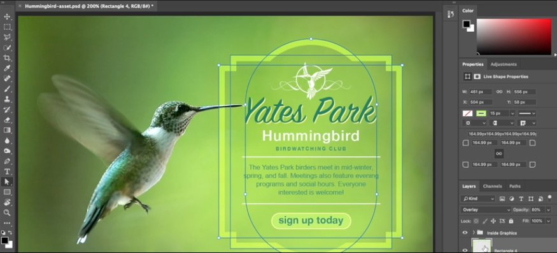Select the Rectangular Marquee tool

coord(7,27)
